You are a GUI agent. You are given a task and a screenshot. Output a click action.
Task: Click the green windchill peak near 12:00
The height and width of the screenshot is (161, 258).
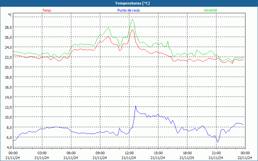[x=132, y=19]
